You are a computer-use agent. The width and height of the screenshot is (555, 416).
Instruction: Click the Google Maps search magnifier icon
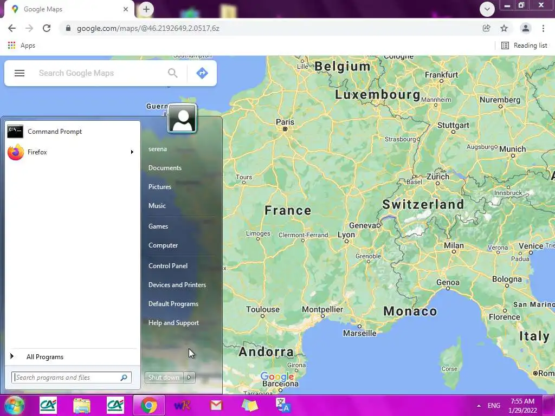click(x=173, y=73)
